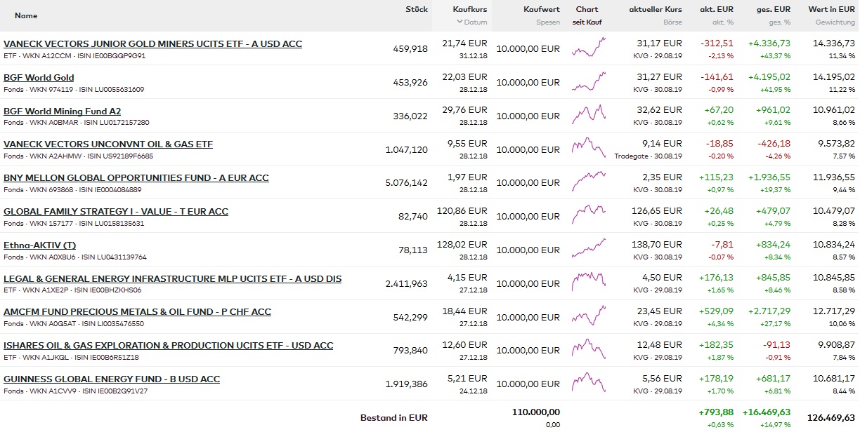Open BNY Mellon Global Opportunities Fund link

click(136, 178)
